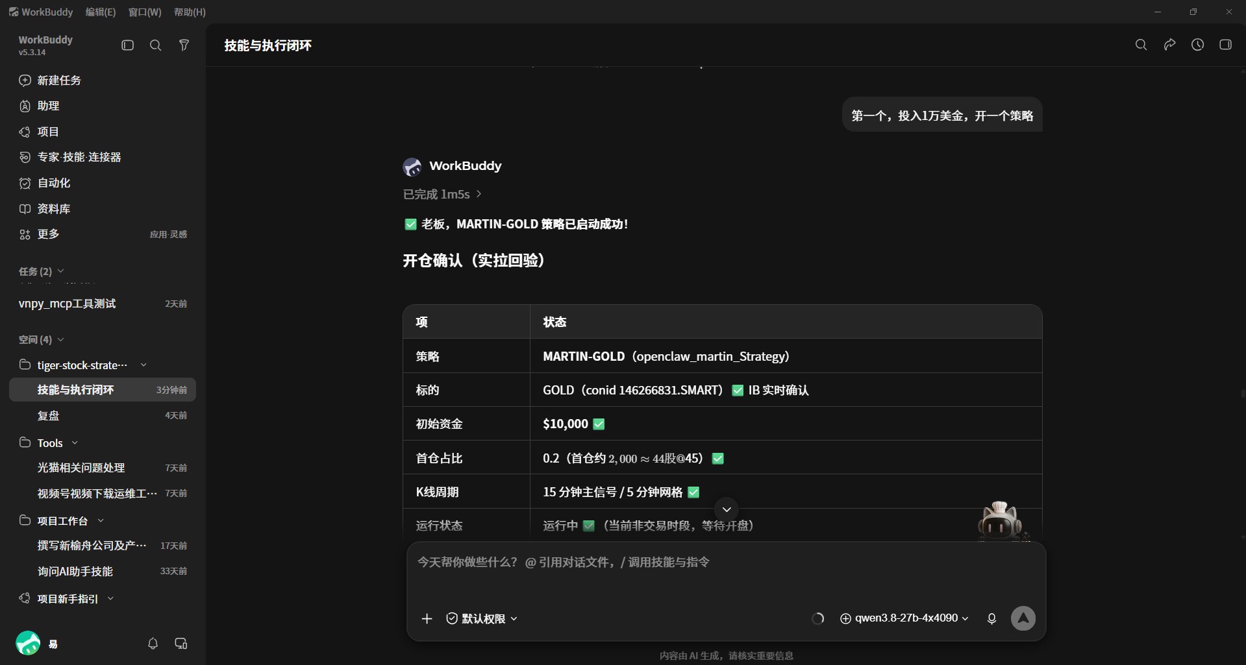The width and height of the screenshot is (1246, 665).
Task: Click scroll-to-bottom arrow button
Action: click(727, 509)
